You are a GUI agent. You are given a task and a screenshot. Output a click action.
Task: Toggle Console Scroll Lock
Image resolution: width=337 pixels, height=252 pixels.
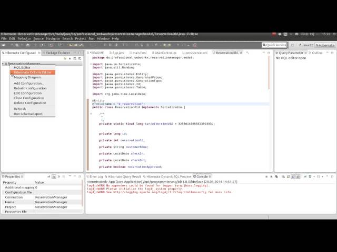point(288,176)
